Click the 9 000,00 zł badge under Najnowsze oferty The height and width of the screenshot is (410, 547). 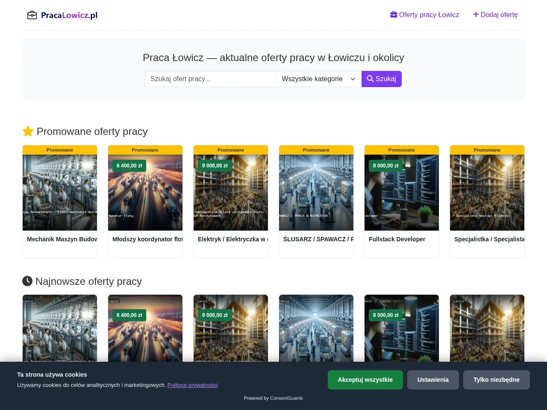[x=215, y=315]
